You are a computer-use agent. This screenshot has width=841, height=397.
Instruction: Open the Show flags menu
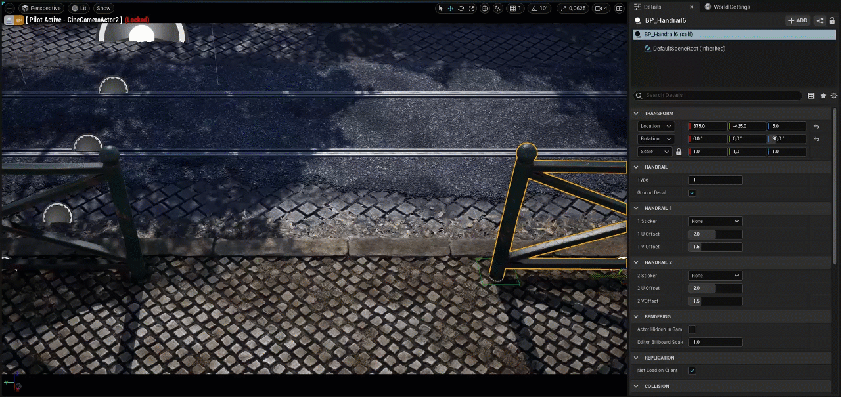104,9
